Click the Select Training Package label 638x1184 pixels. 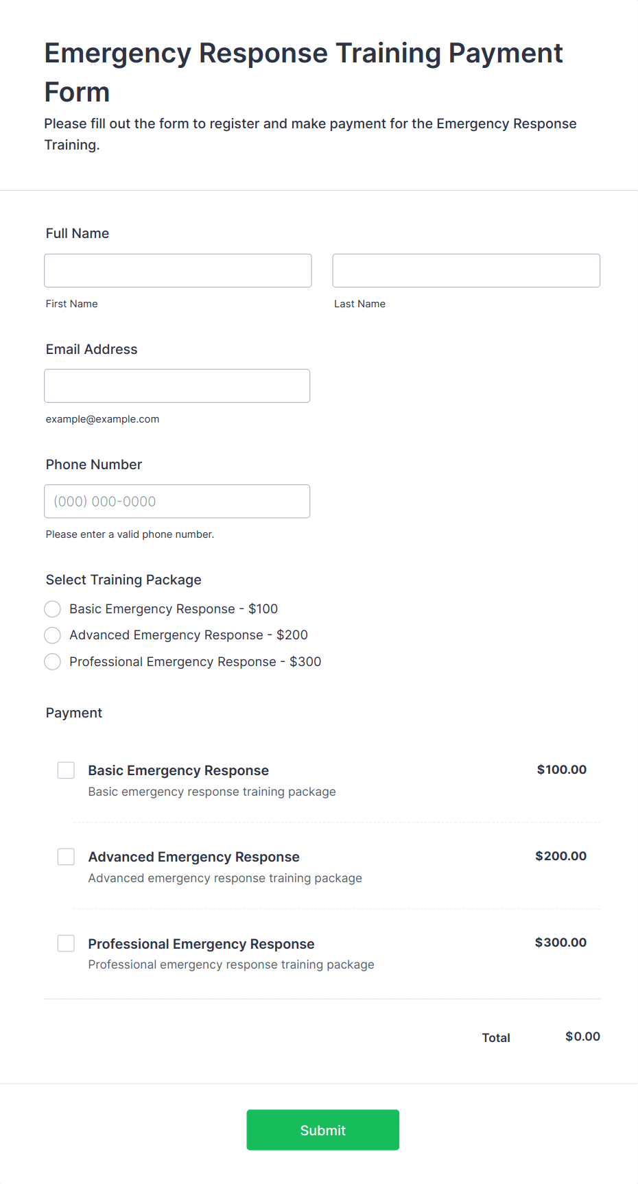pos(123,580)
